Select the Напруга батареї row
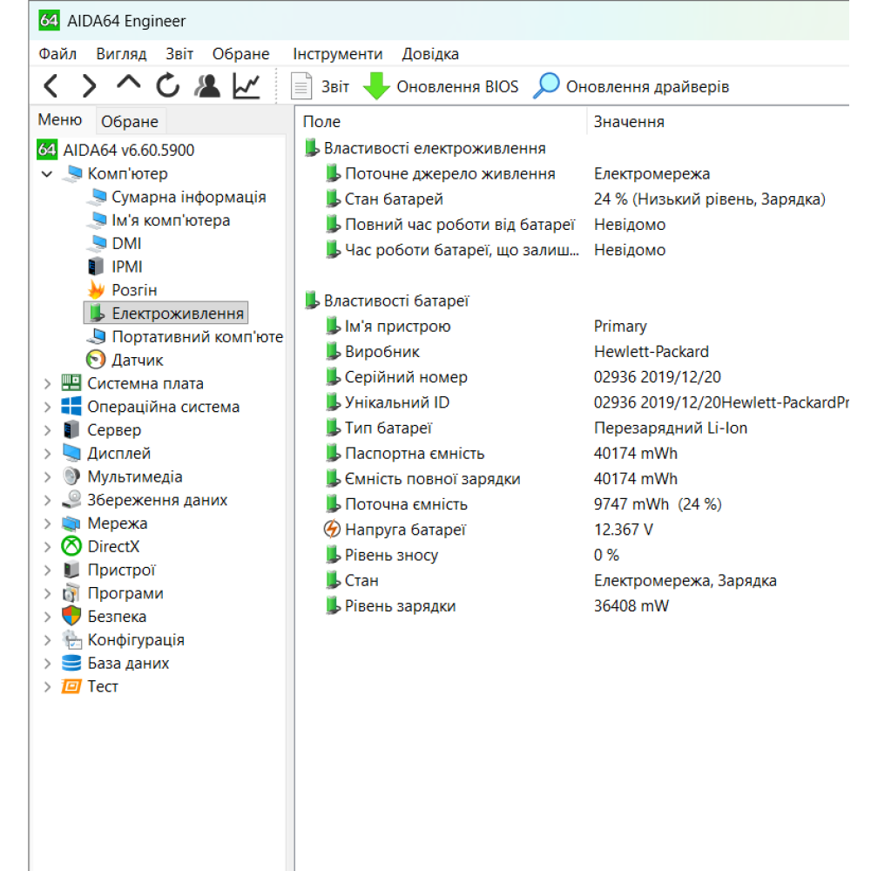871x871 pixels. [405, 530]
